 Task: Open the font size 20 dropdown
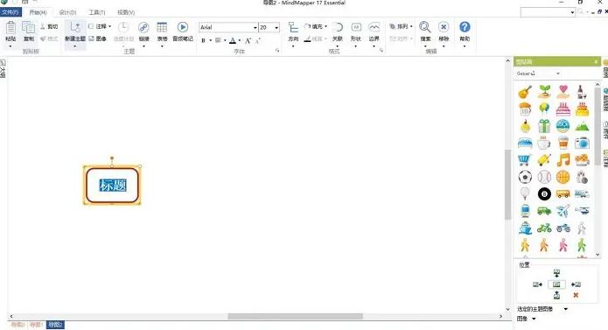pyautogui.click(x=276, y=27)
